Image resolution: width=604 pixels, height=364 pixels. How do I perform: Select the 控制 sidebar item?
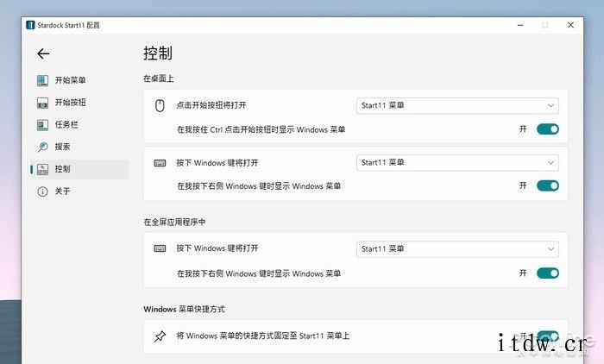[x=78, y=169]
